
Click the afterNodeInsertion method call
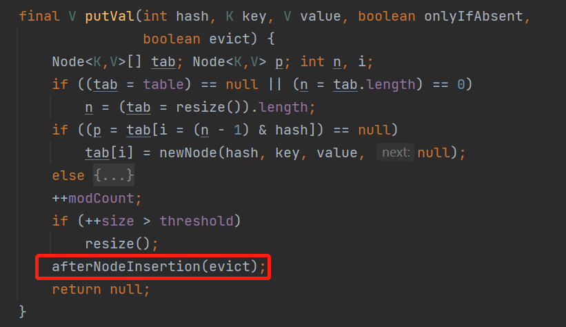[x=126, y=267]
